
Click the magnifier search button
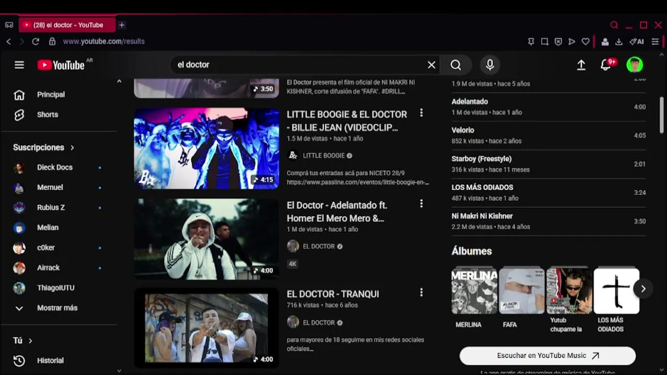(x=456, y=65)
